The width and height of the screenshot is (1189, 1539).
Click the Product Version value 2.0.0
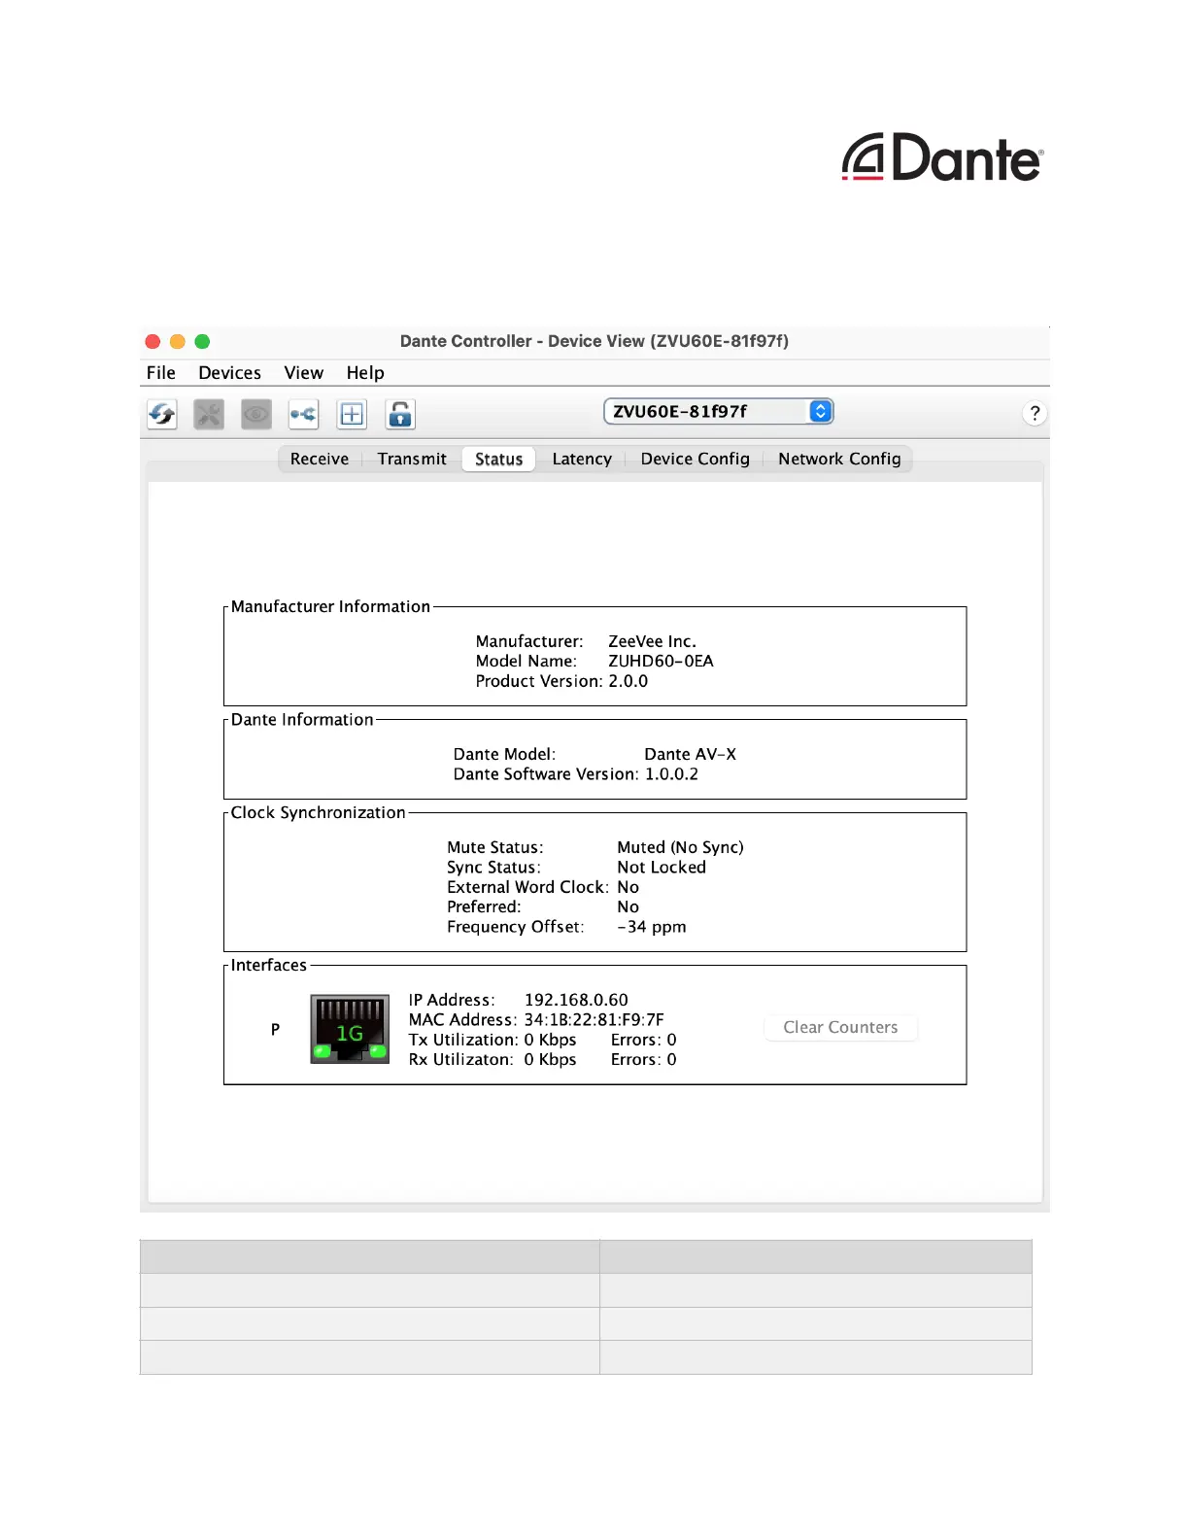(628, 681)
